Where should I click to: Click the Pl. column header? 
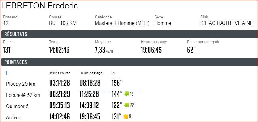(113, 73)
